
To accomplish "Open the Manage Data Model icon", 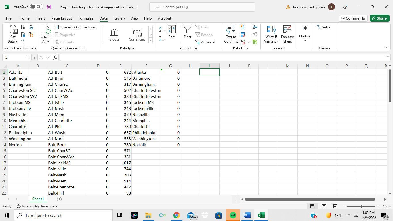I will [255, 42].
